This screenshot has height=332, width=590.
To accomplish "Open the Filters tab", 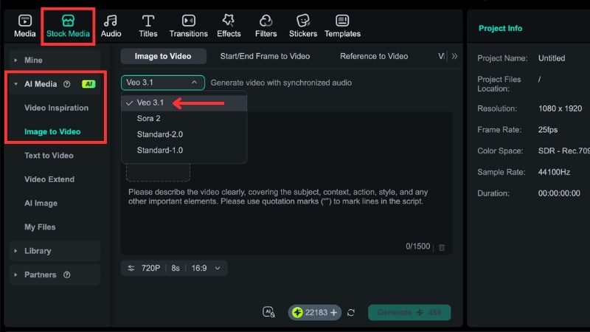I will click(265, 27).
